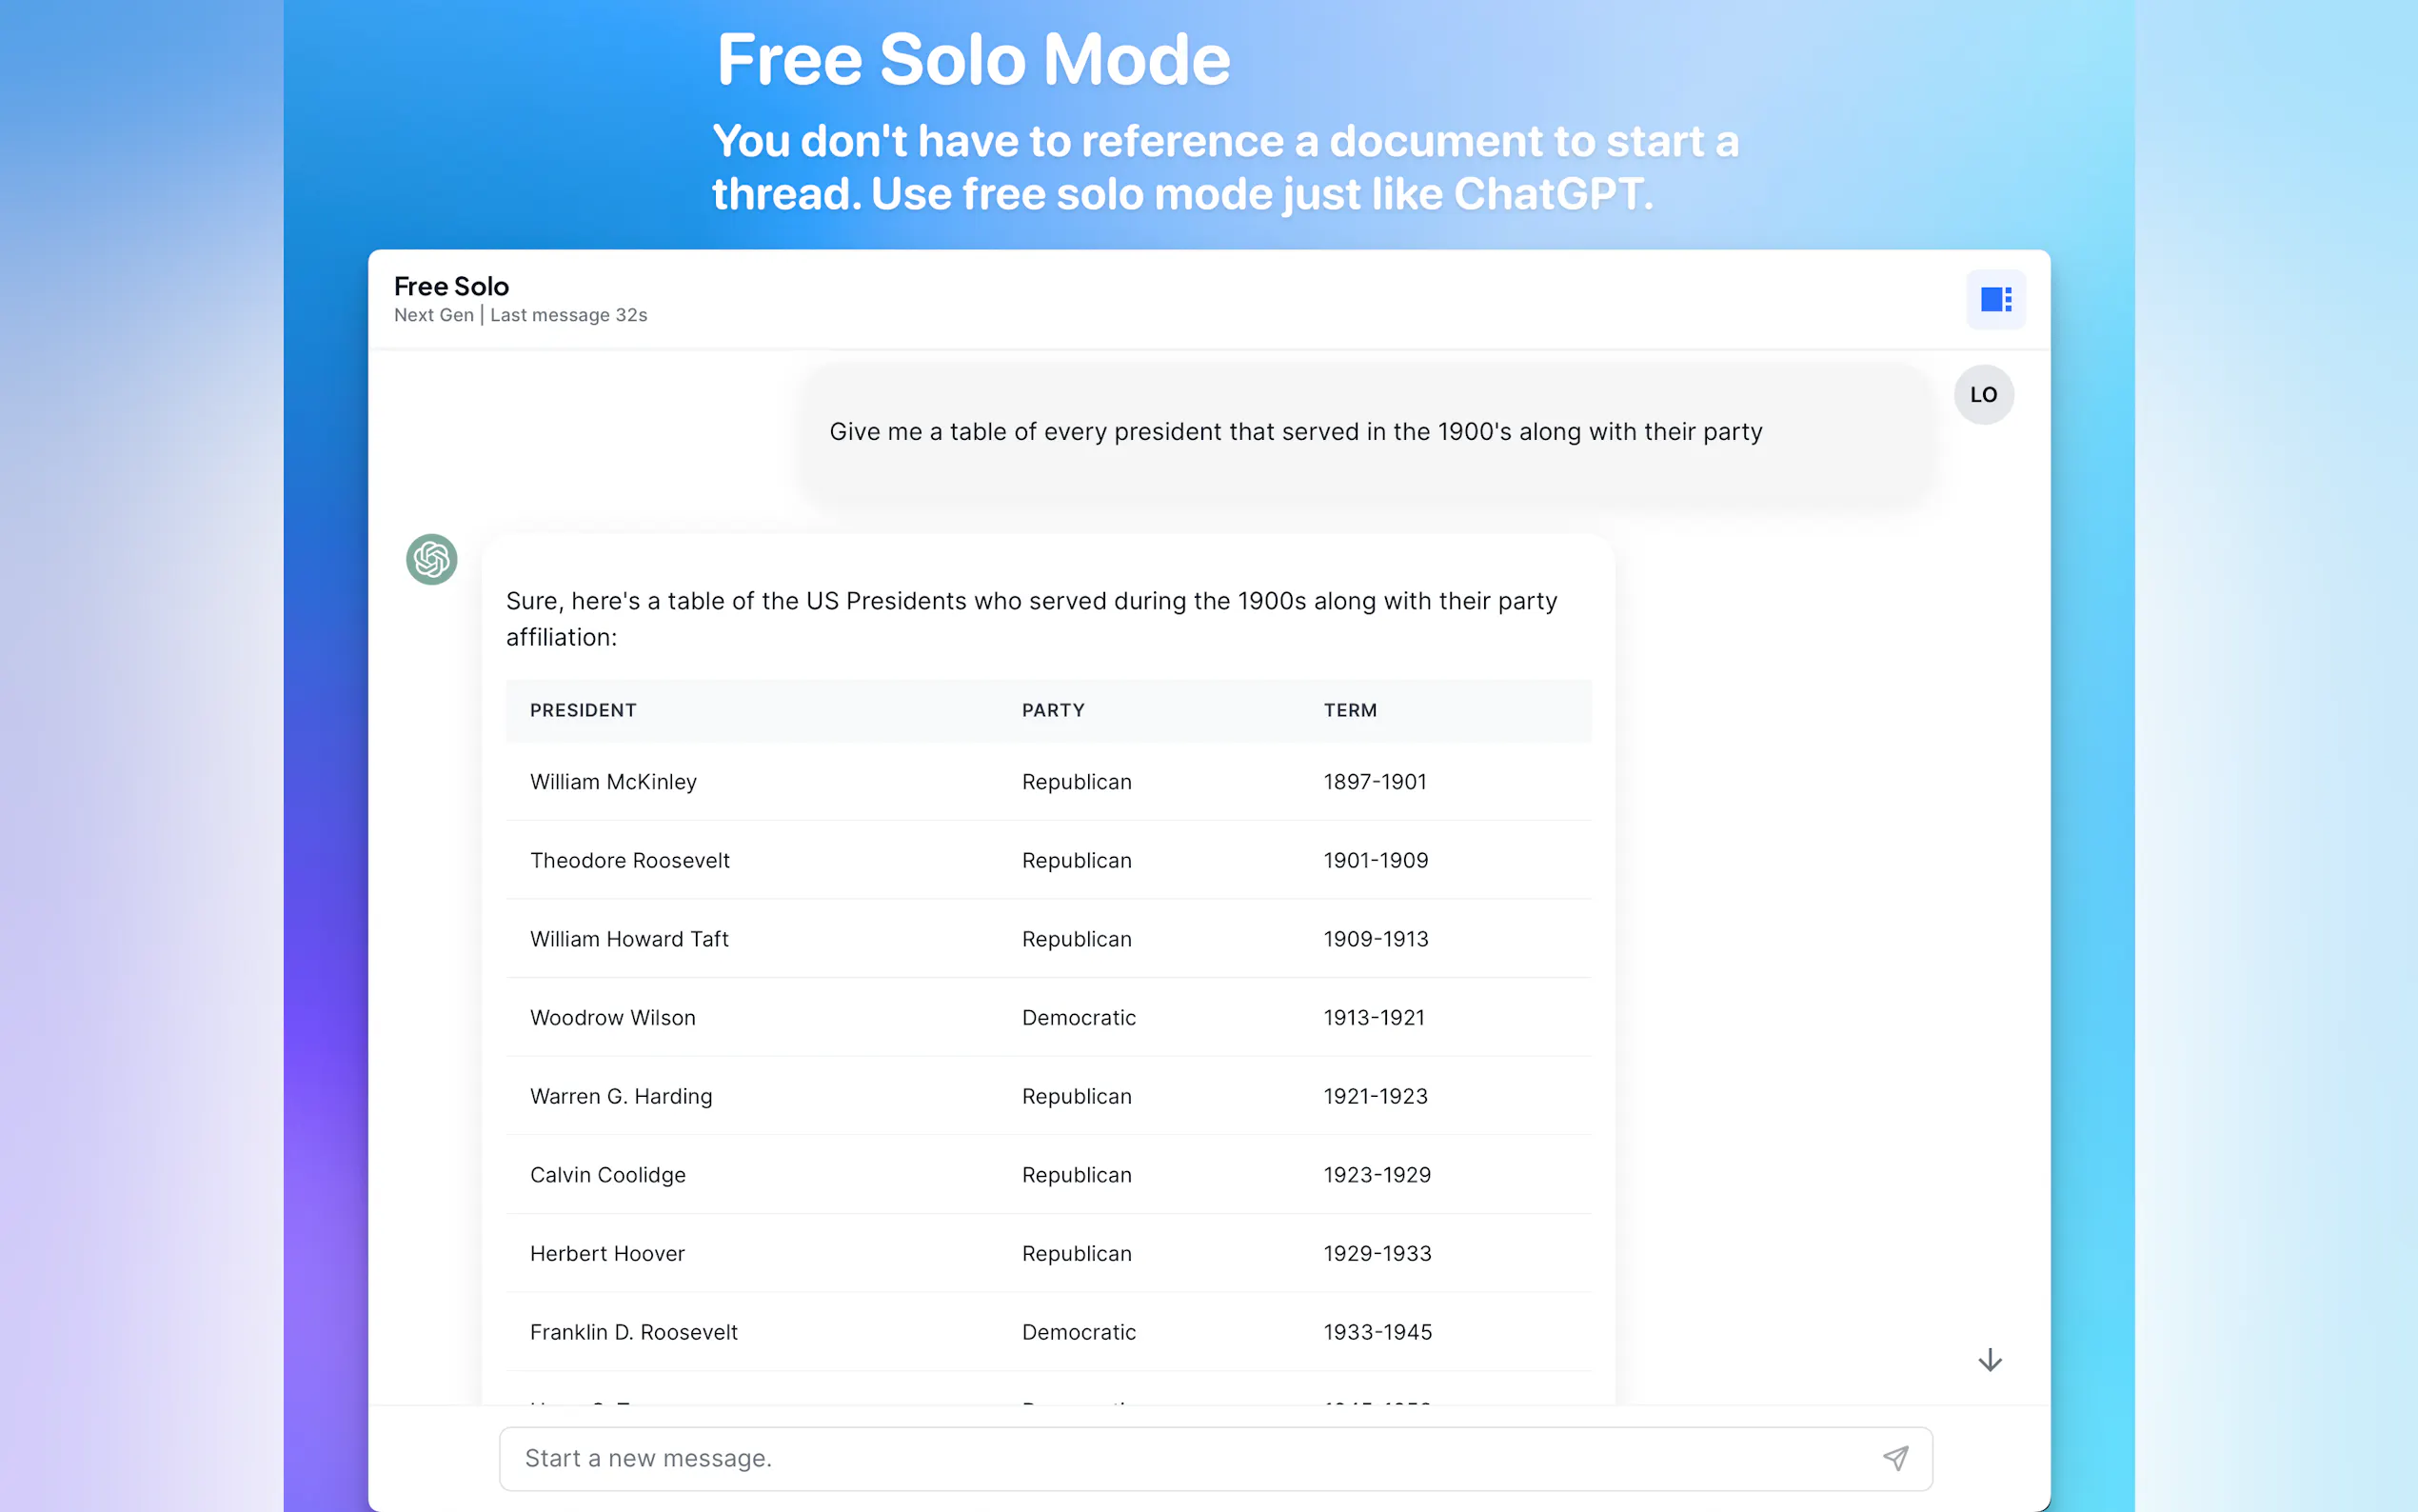Viewport: 2418px width, 1512px height.
Task: Click the PRESIDENT column header
Action: 583,710
